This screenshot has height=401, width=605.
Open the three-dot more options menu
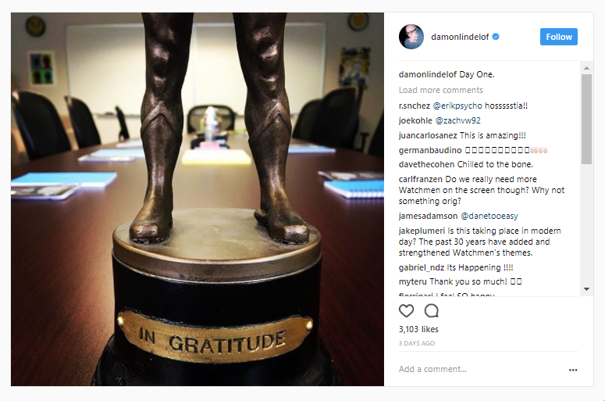(573, 370)
